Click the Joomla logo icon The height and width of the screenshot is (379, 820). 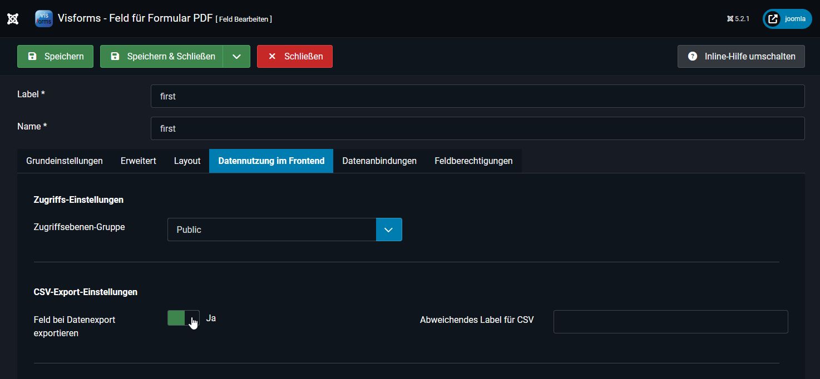click(x=13, y=19)
